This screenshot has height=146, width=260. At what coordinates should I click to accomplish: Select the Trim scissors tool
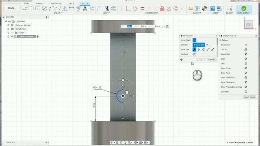coord(107,9)
